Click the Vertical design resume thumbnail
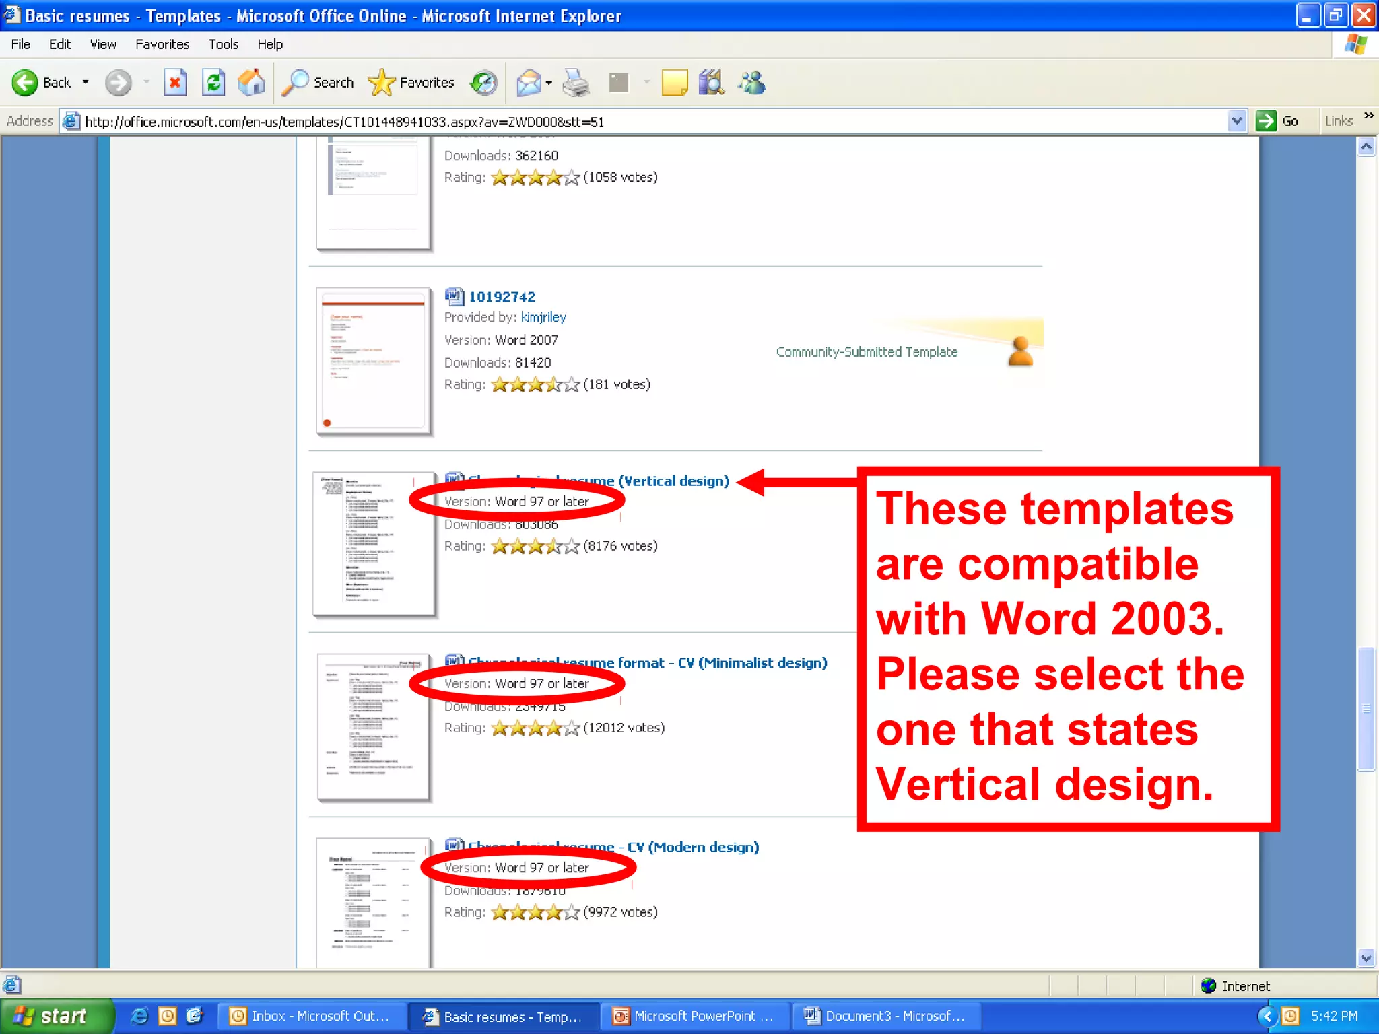This screenshot has height=1034, width=1379. [x=374, y=544]
